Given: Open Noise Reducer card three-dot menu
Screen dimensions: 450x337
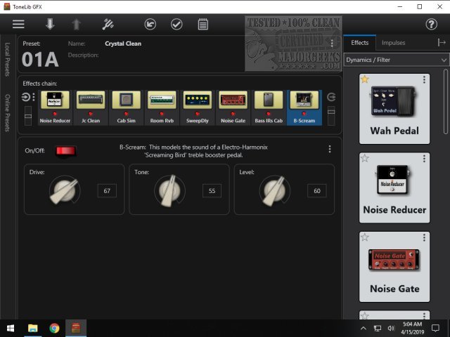Looking at the screenshot, I should click(x=424, y=159).
